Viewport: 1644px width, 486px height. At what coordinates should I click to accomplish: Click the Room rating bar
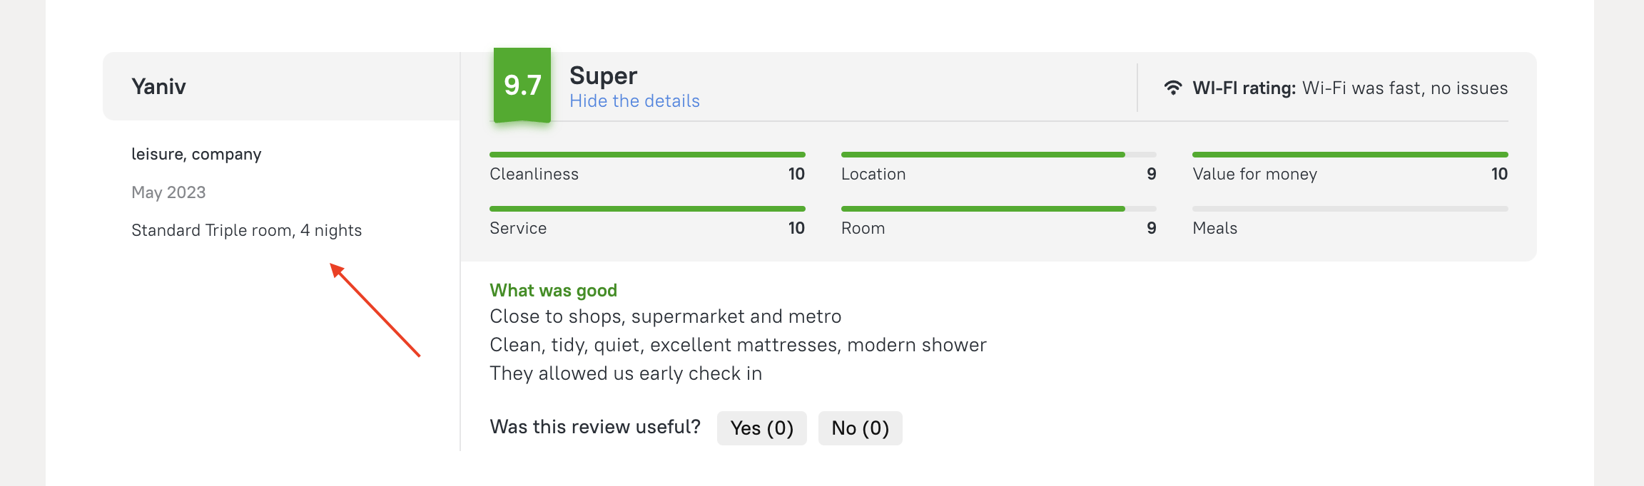pos(998,209)
